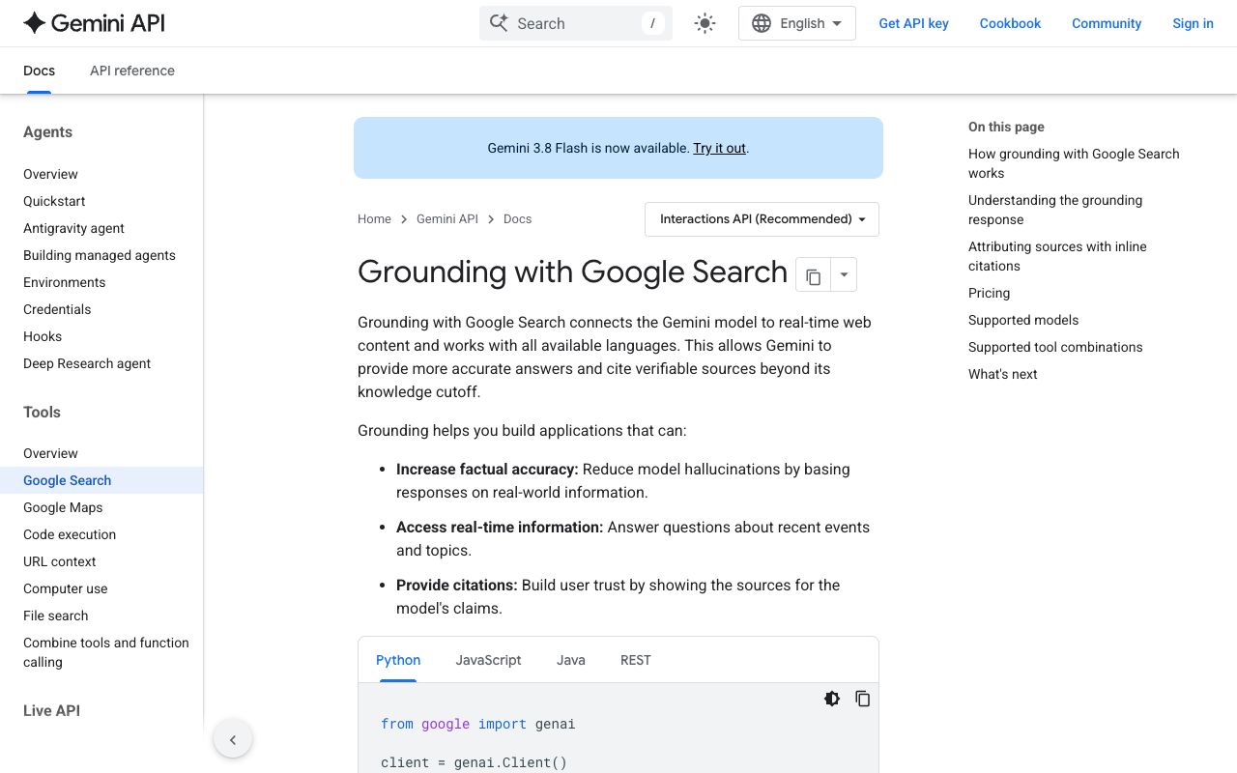1237x773 pixels.
Task: Copy the page using the copy icon beside title
Action: tap(813, 275)
